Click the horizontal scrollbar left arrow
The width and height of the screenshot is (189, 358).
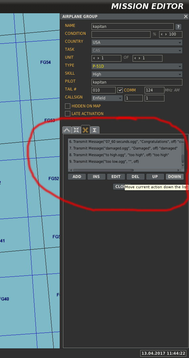click(x=71, y=170)
